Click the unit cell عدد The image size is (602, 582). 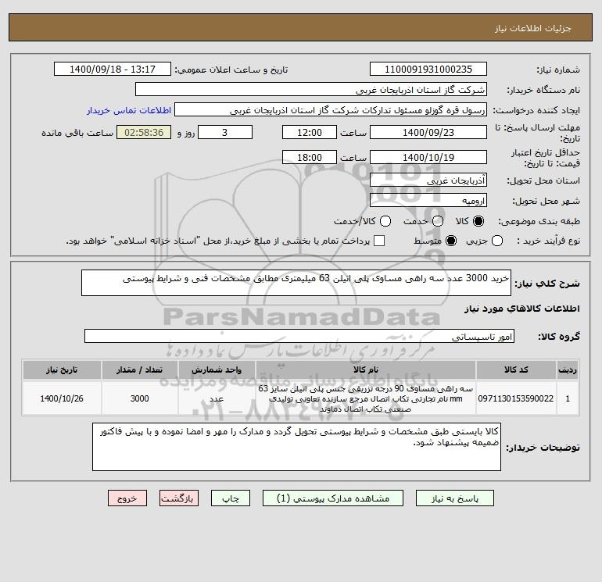pos(217,398)
